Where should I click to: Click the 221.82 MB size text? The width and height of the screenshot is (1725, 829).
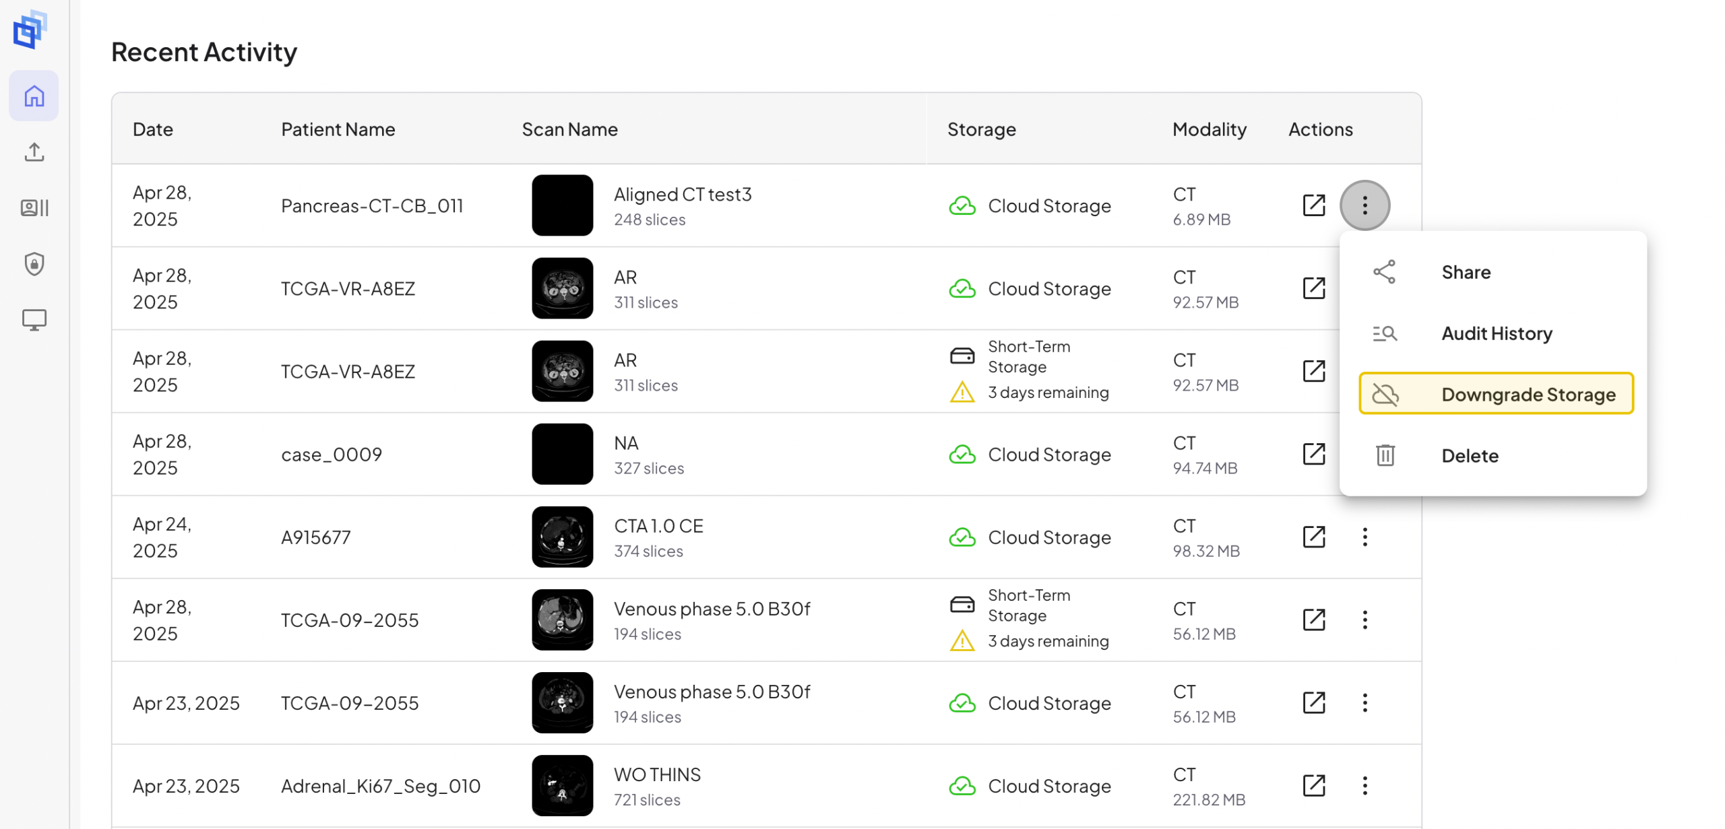1208,799
